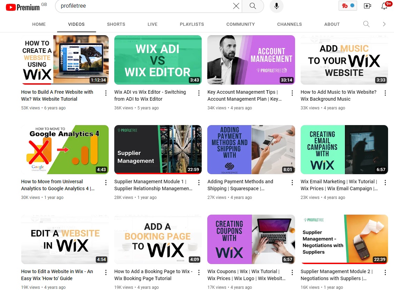Switch to the HOME tab
Screen dimensions: 394x293
[39, 24]
